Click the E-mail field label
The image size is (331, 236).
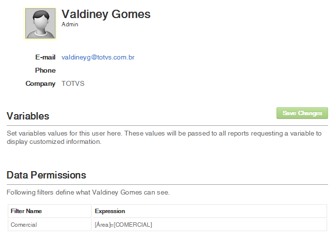[45, 58]
